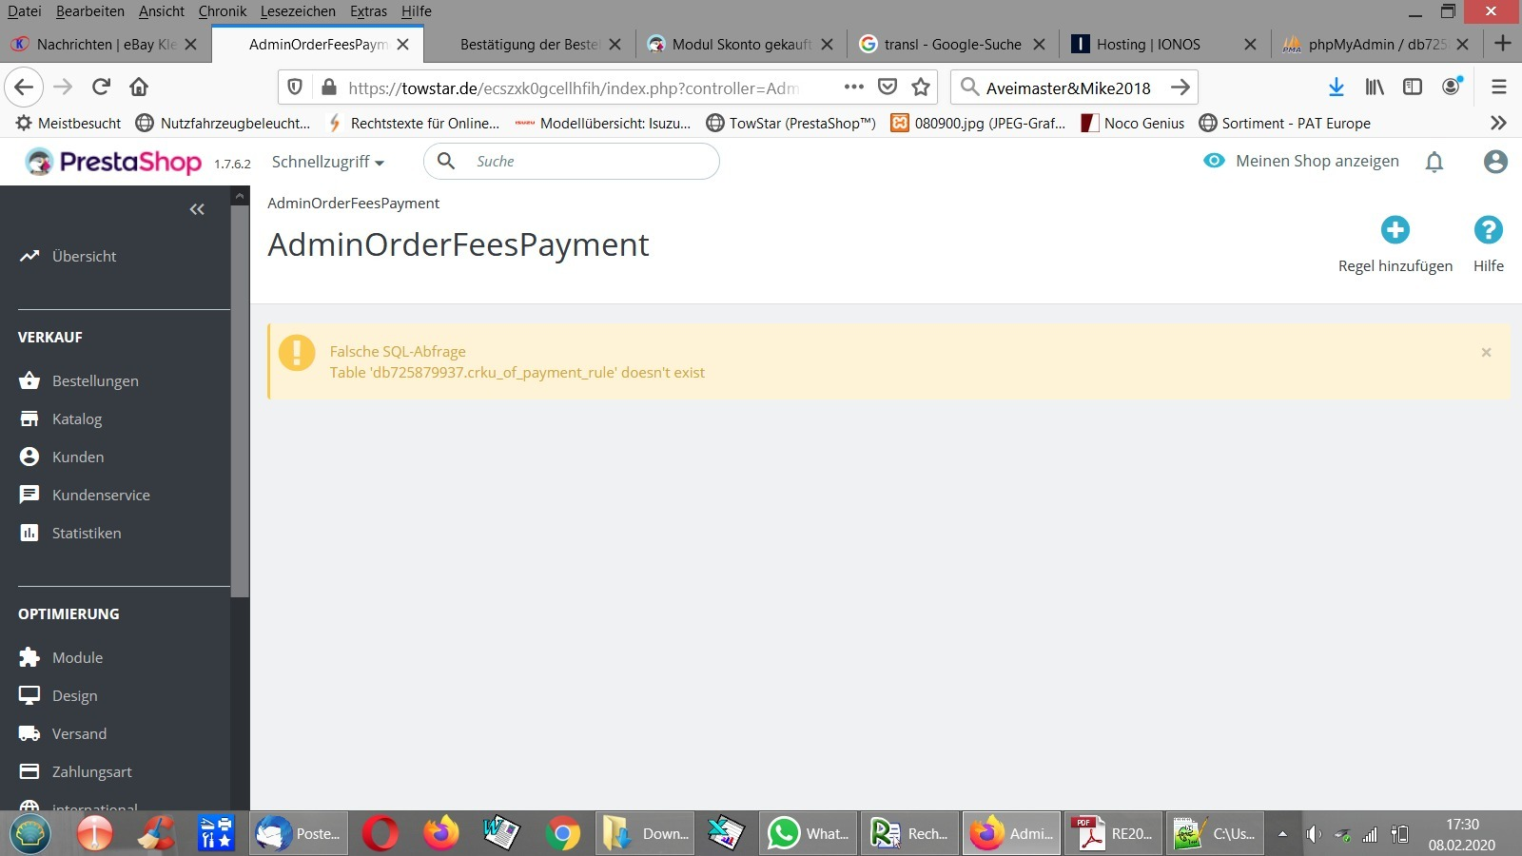
Task: Click Meinen Shop anzeigen link
Action: (x=1301, y=161)
